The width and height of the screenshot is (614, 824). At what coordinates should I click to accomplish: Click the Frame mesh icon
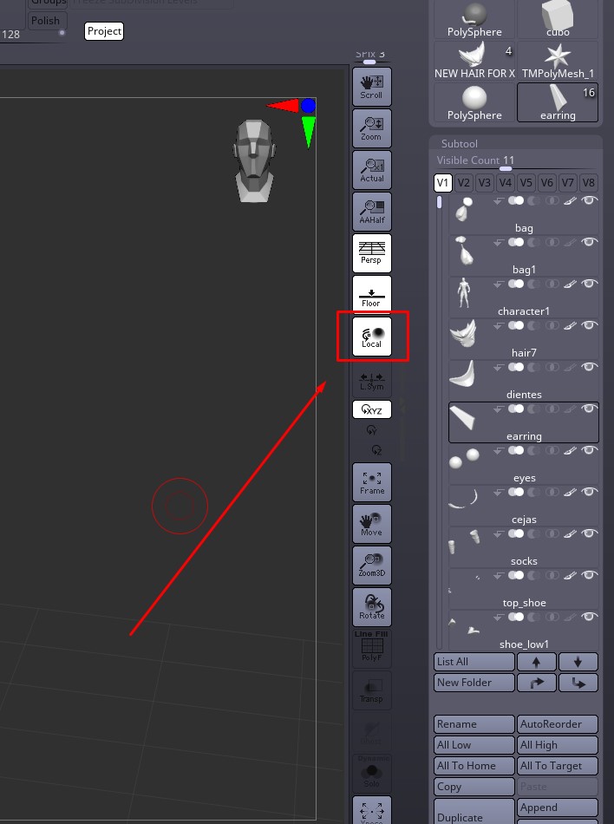click(x=371, y=482)
